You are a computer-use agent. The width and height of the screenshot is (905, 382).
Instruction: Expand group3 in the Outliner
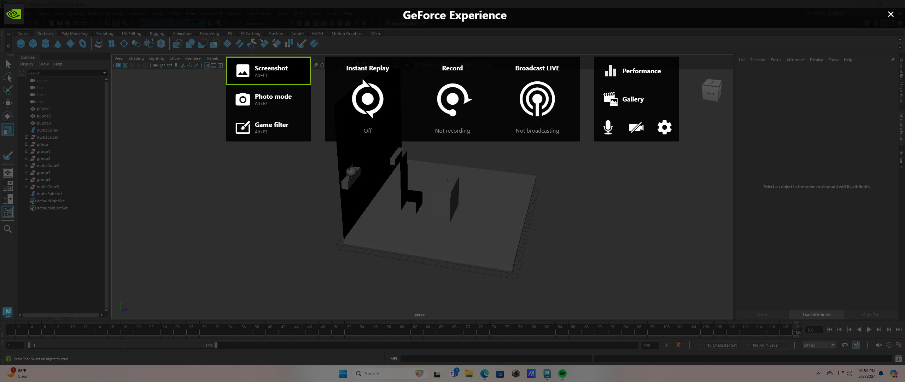(x=27, y=173)
